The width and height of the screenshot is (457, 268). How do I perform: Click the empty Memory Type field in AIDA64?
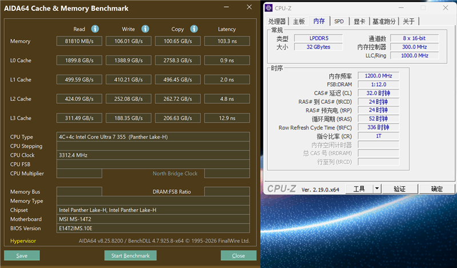153,201
